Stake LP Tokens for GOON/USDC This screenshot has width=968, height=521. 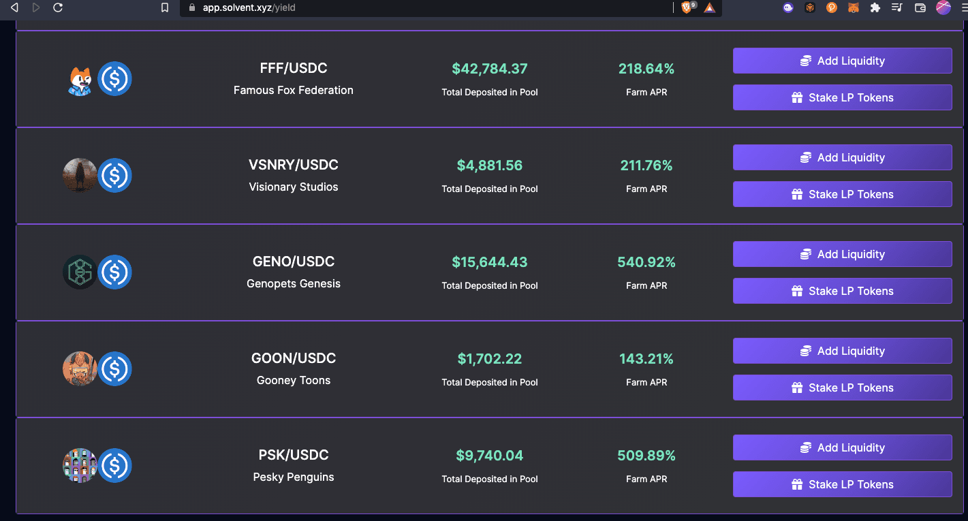pos(842,388)
